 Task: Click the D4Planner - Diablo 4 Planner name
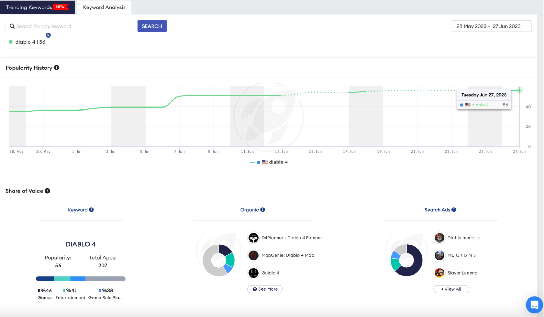pos(292,238)
